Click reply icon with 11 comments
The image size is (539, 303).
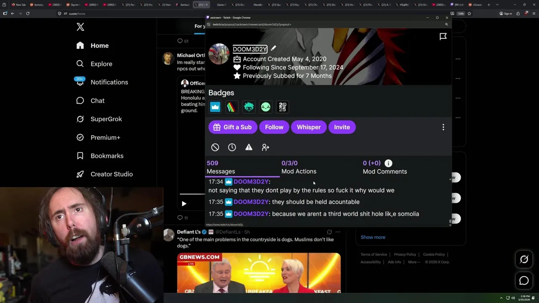[183, 218]
